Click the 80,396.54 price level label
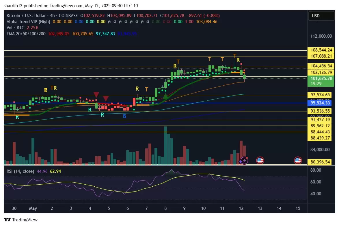 click(x=320, y=162)
